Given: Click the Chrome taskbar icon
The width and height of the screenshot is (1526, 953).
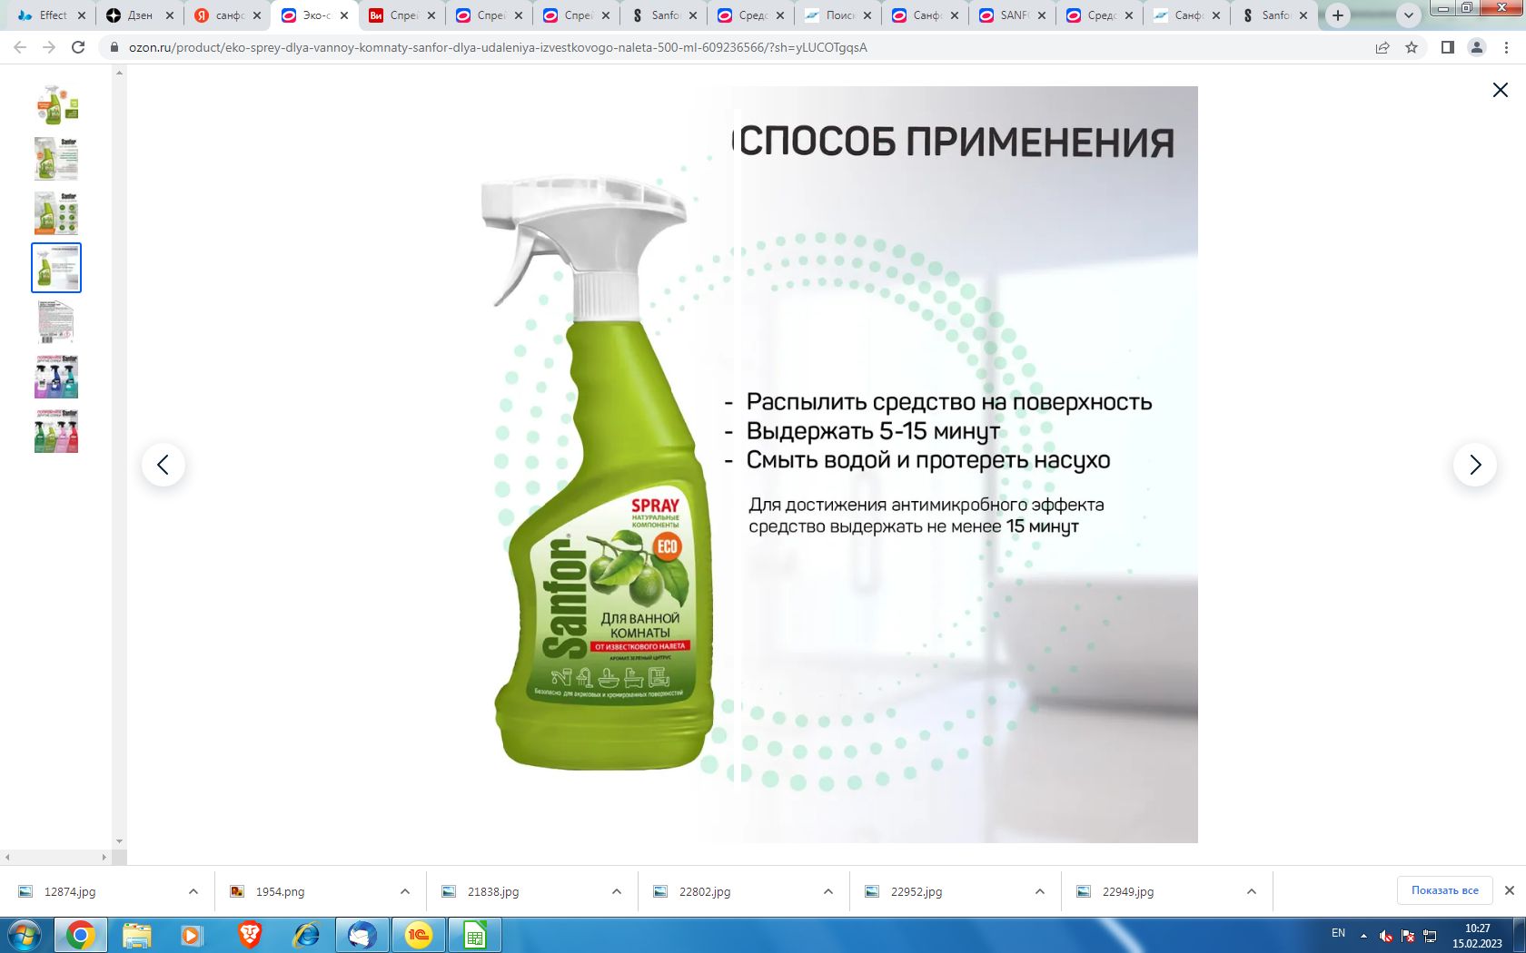Looking at the screenshot, I should tap(80, 935).
